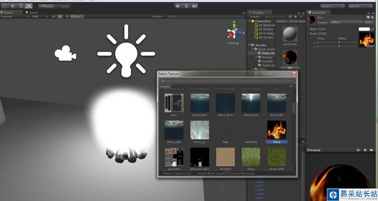Viewport: 378px width, 201px height.
Task: Open the Layout dropdown
Action: (360, 6)
